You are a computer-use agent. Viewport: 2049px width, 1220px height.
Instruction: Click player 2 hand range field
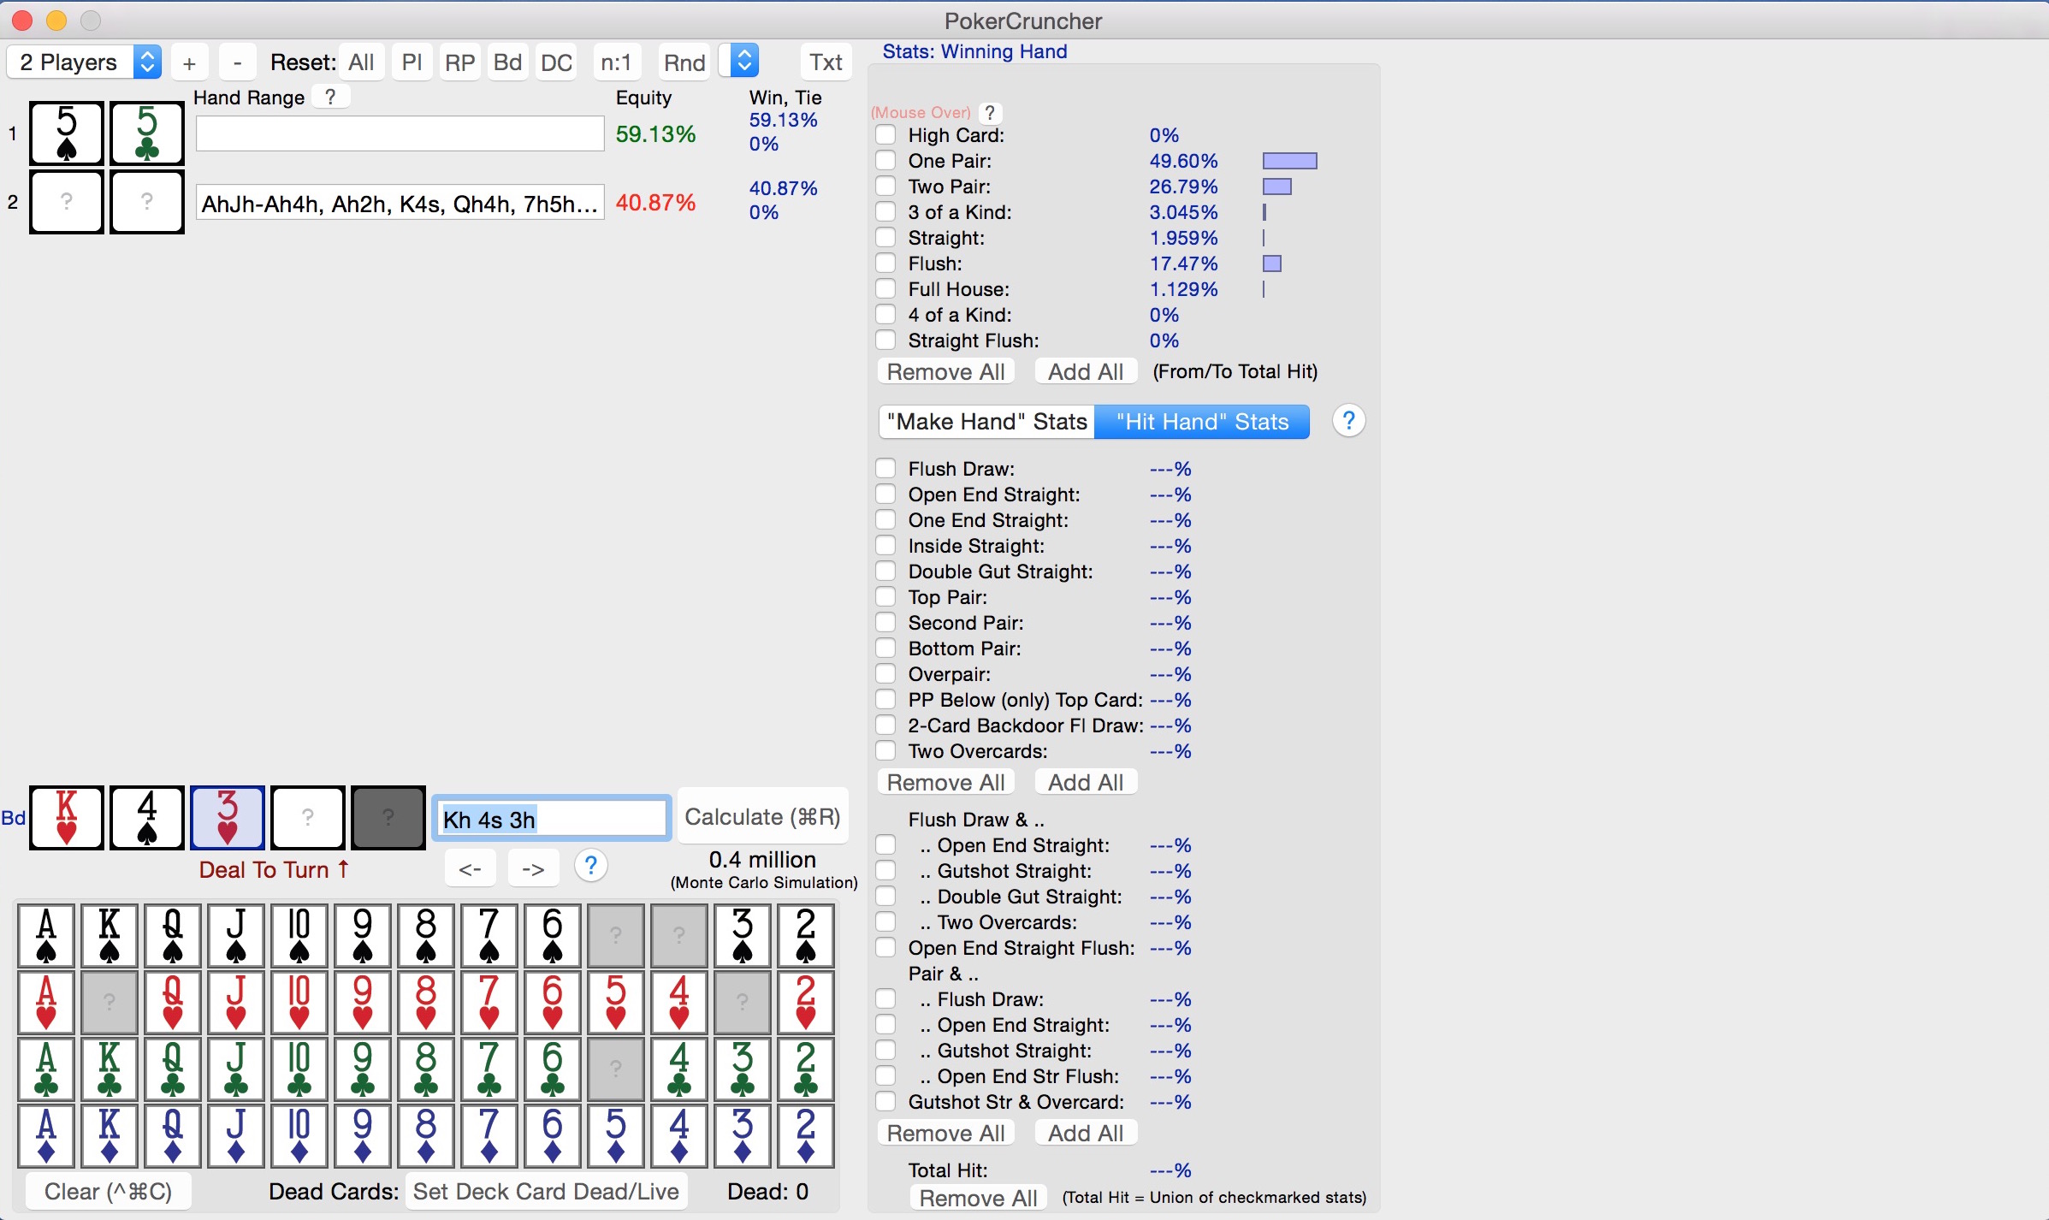[400, 203]
